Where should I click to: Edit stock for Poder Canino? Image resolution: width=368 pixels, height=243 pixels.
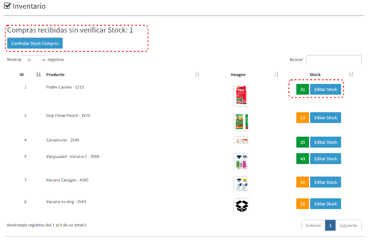[x=325, y=89]
